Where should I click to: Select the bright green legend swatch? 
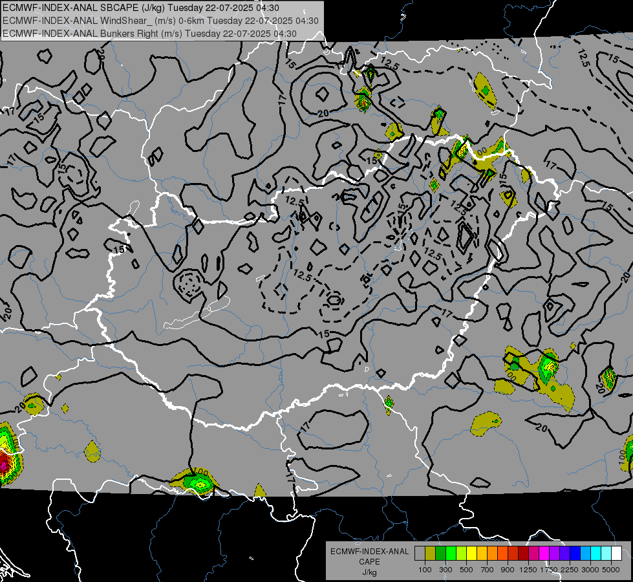point(451,553)
